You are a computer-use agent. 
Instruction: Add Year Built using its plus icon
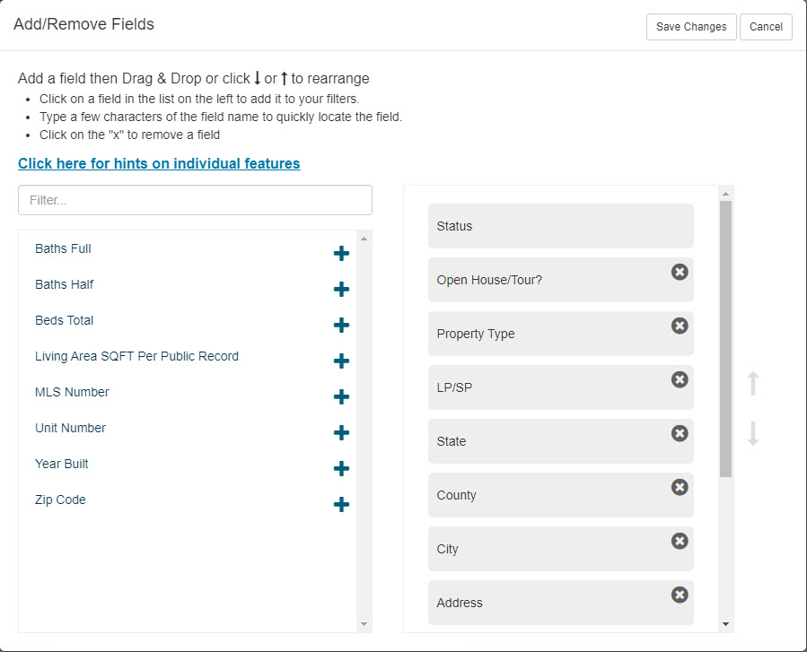point(341,468)
